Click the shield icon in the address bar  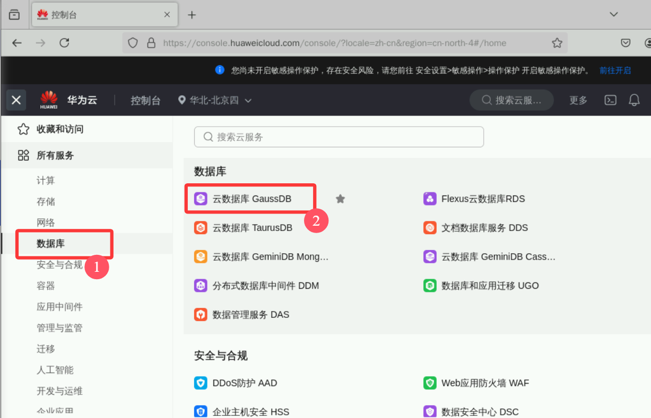coord(133,43)
